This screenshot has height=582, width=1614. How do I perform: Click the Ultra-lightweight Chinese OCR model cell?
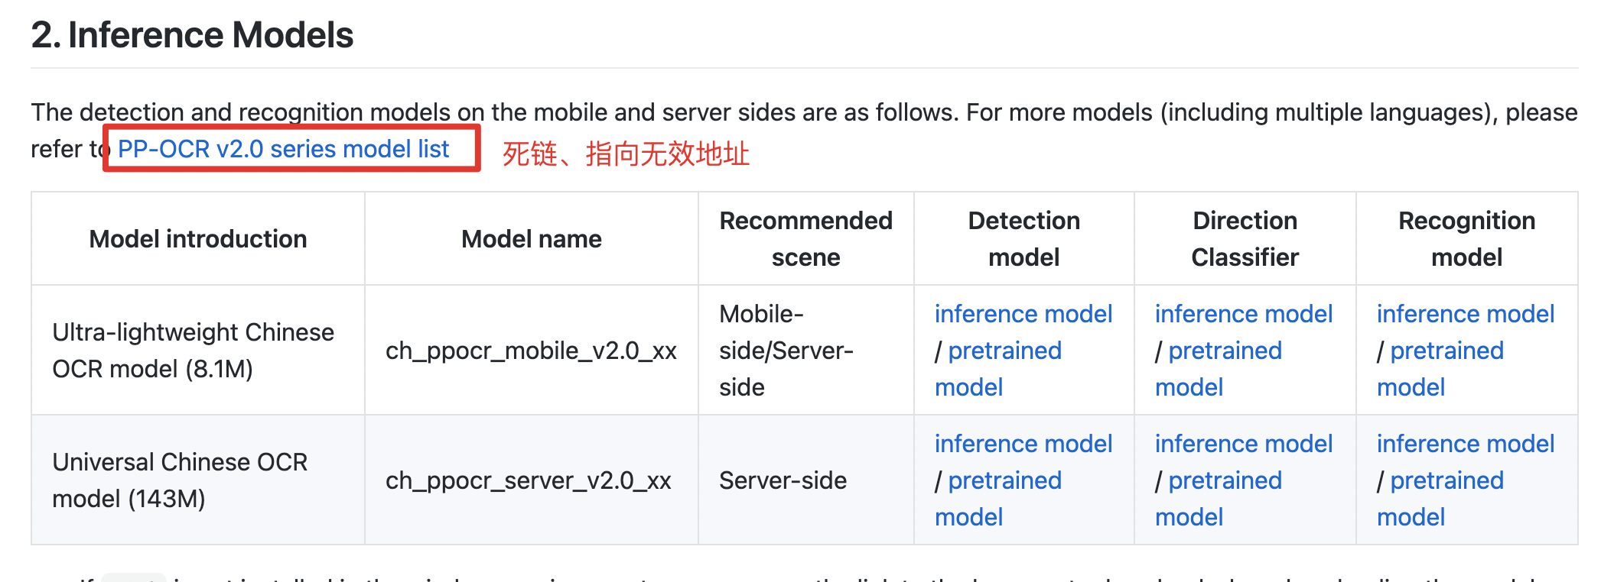tap(193, 351)
